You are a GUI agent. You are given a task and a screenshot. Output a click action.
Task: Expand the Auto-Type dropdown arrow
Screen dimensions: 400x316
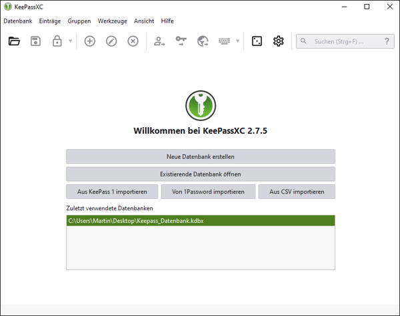tap(237, 41)
